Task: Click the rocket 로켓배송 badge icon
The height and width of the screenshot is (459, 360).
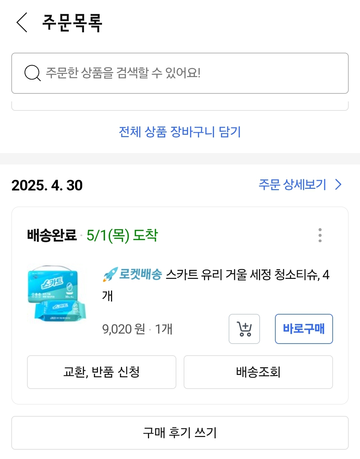Action: pos(110,275)
